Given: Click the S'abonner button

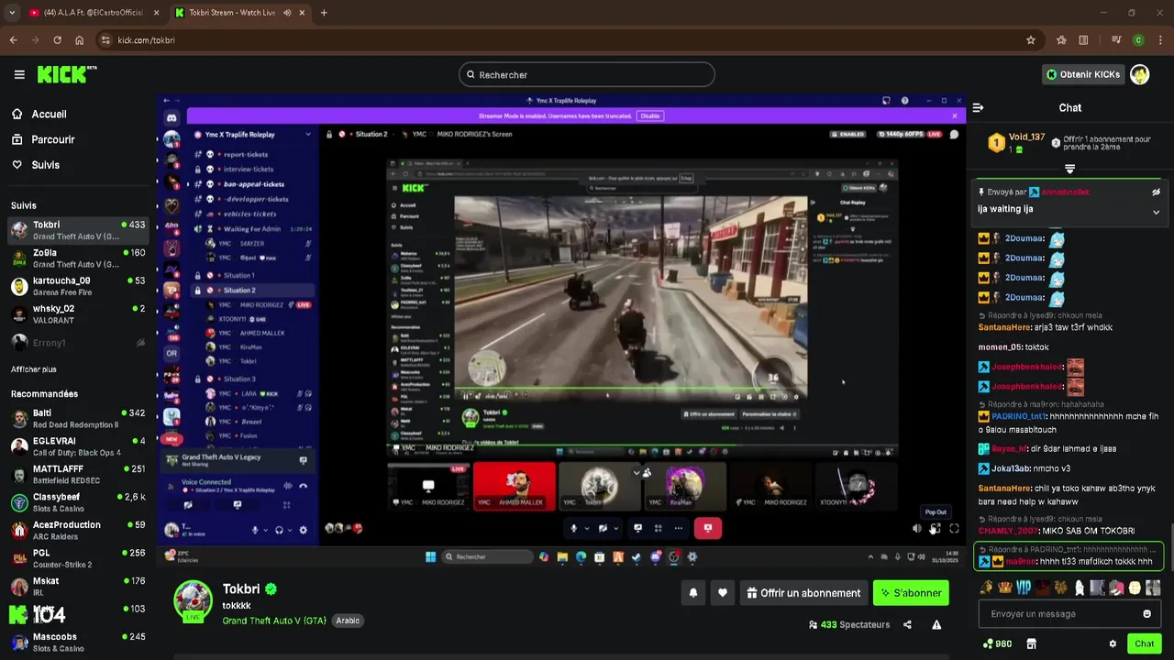Looking at the screenshot, I should pyautogui.click(x=911, y=593).
